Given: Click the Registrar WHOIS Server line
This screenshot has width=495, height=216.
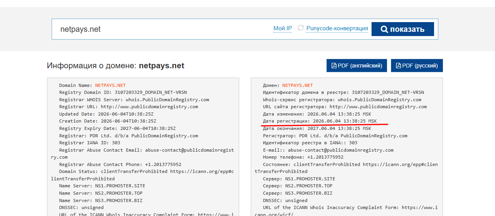Looking at the screenshot, I should (x=134, y=100).
